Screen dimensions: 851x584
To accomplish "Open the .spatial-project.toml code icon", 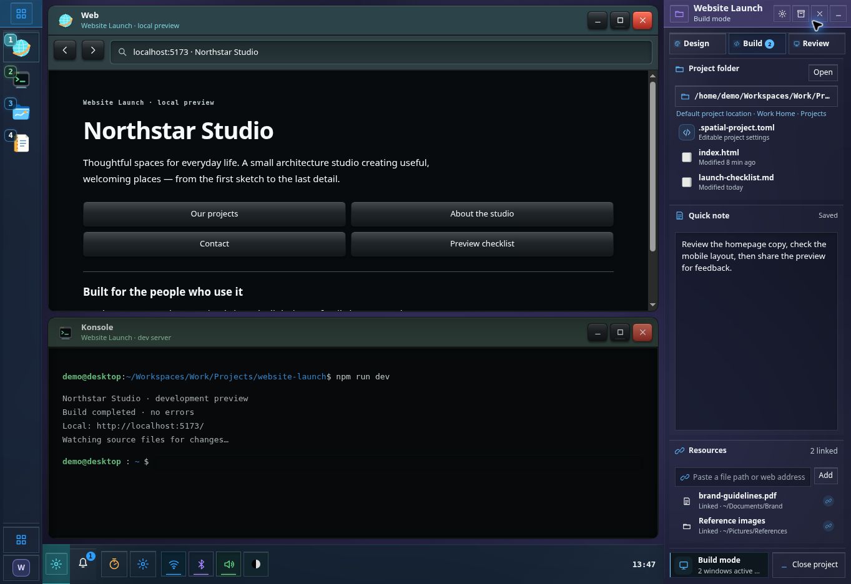I will (x=687, y=132).
